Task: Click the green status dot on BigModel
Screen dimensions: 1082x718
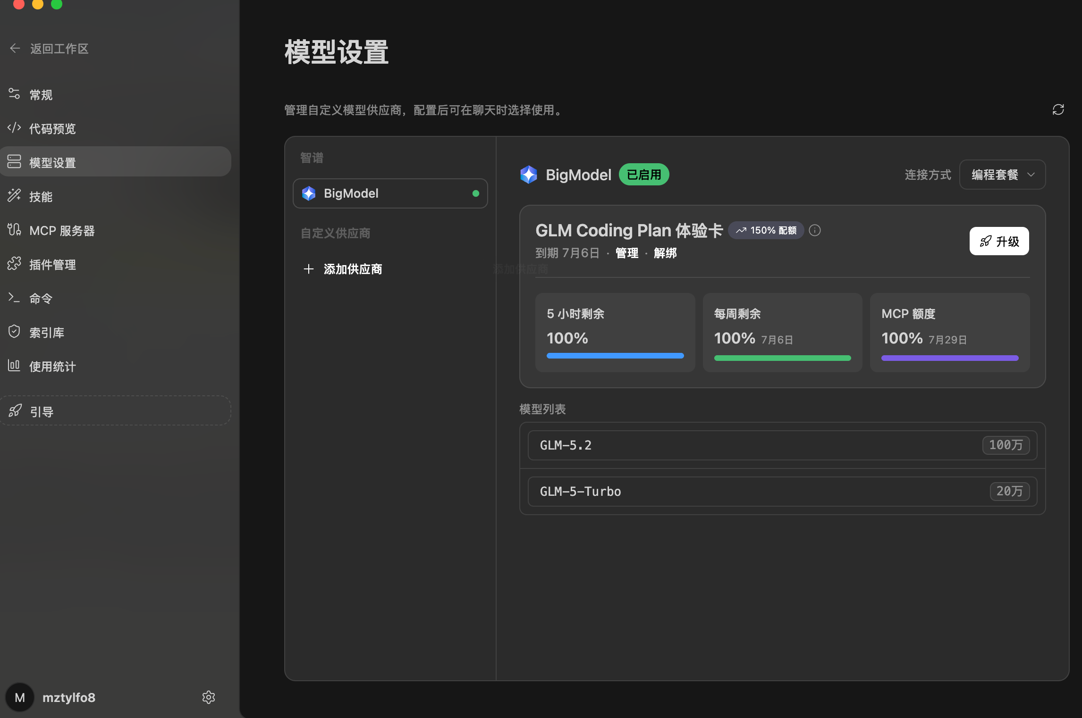Action: click(476, 193)
